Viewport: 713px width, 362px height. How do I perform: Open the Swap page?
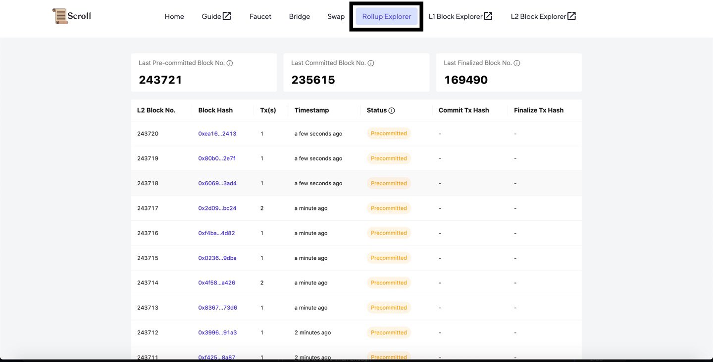336,16
